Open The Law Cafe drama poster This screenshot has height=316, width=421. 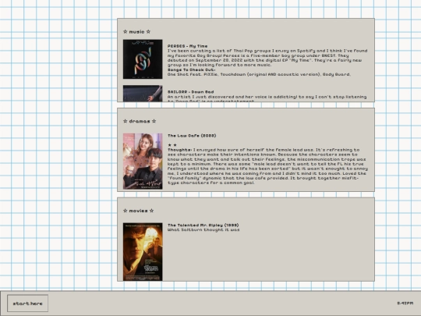(x=143, y=162)
